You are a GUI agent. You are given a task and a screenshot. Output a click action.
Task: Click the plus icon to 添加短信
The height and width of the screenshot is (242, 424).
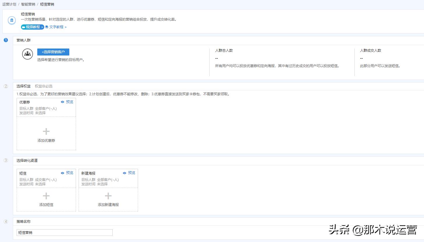coord(46,196)
